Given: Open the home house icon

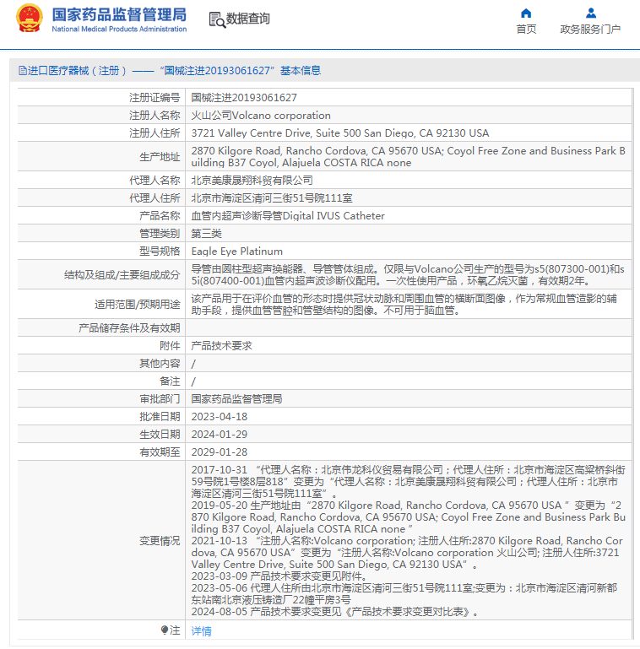Looking at the screenshot, I should tap(526, 14).
